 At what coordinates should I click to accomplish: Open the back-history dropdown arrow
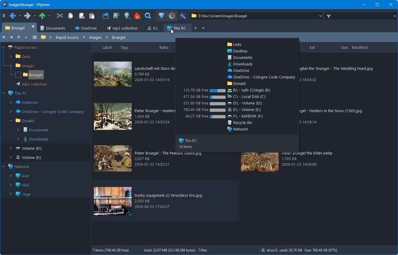coord(20,16)
